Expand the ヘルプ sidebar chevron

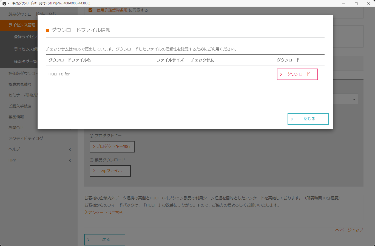[70, 149]
